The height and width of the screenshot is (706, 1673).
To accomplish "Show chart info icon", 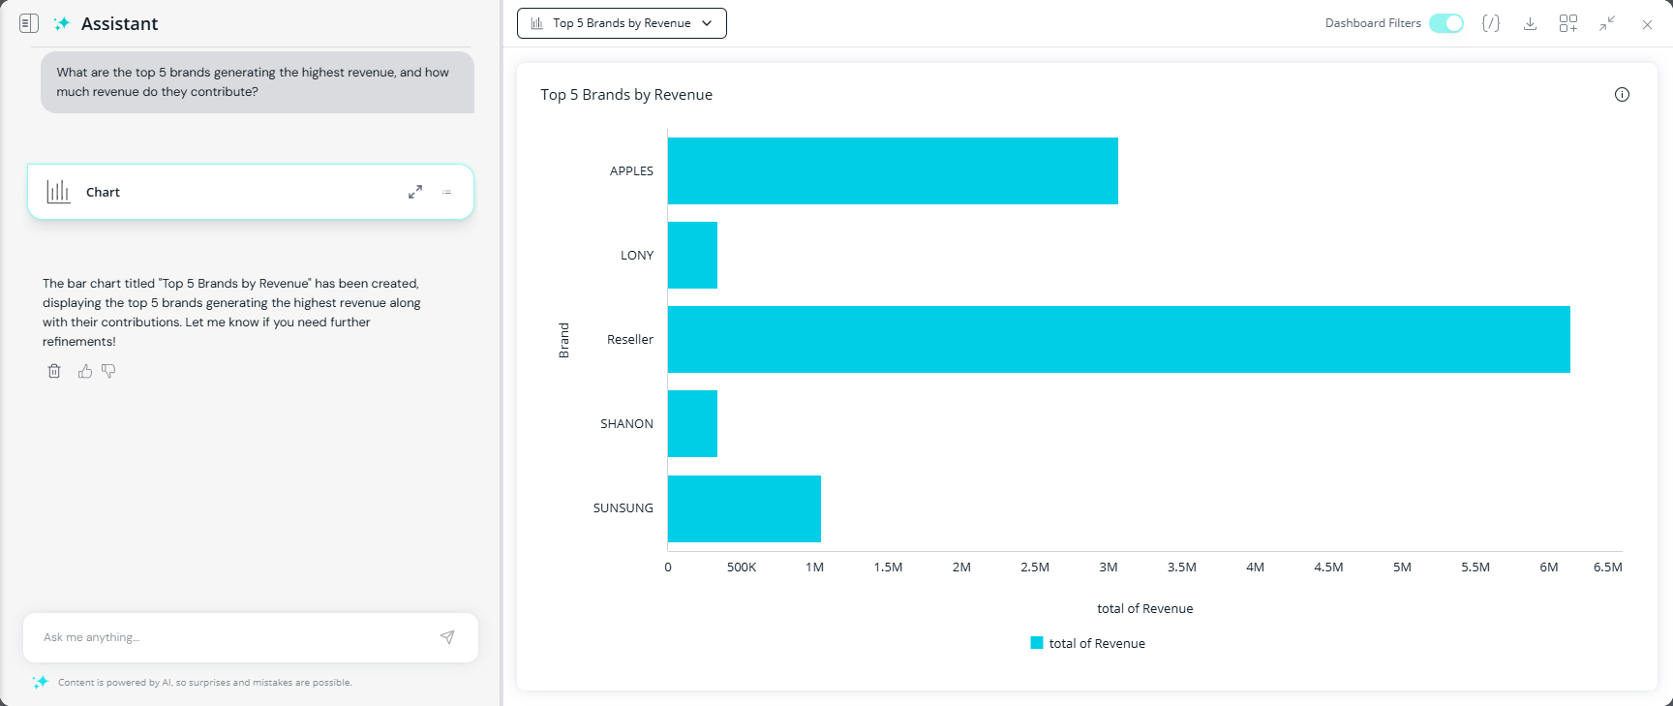I will click(1622, 94).
